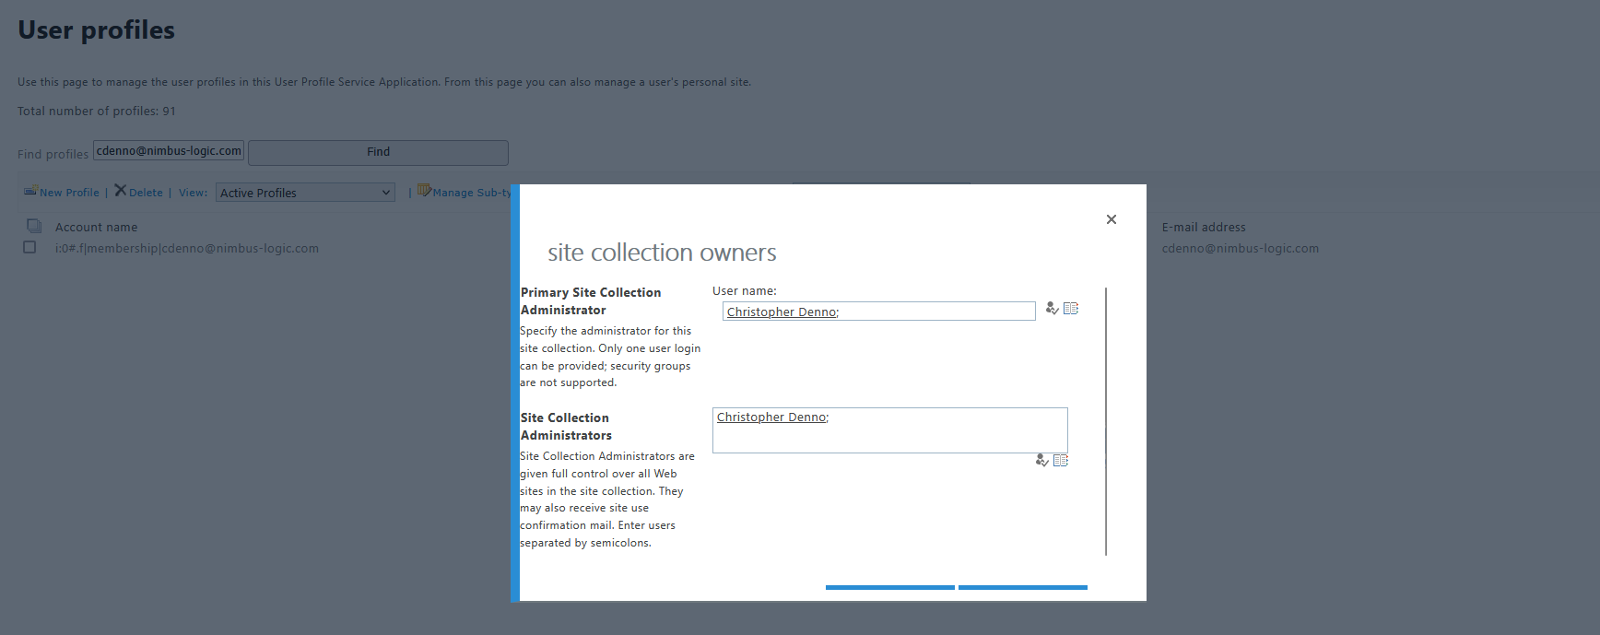This screenshot has height=635, width=1600.
Task: Click the E-mail address column header
Action: (x=1203, y=227)
